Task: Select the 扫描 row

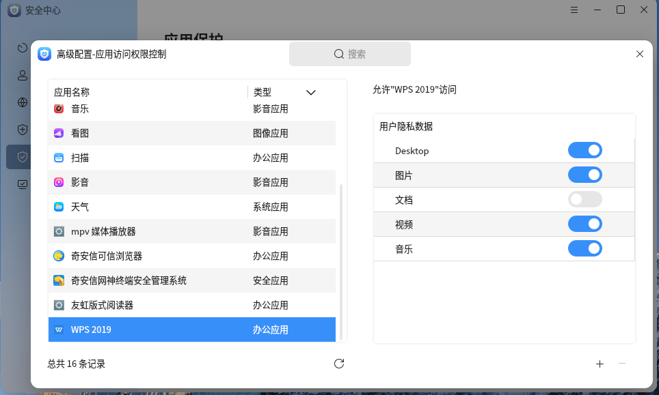Action: tap(192, 158)
